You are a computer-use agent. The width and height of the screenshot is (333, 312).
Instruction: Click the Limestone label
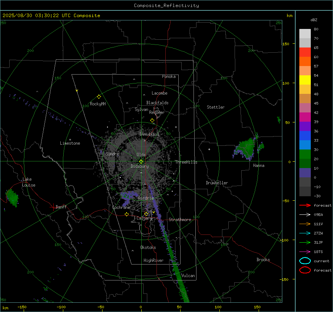tap(70, 143)
